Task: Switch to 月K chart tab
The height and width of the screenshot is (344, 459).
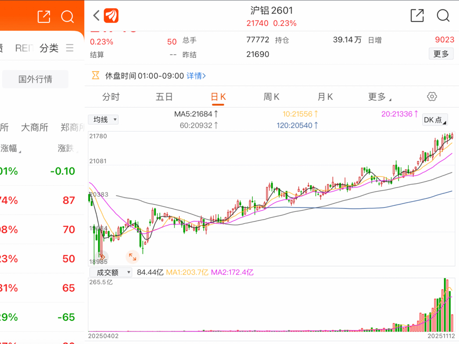Action: pos(325,97)
